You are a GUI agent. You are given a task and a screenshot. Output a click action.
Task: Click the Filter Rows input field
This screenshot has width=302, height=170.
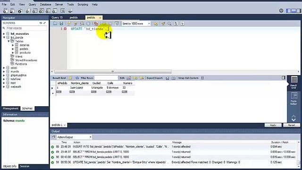coord(106,78)
